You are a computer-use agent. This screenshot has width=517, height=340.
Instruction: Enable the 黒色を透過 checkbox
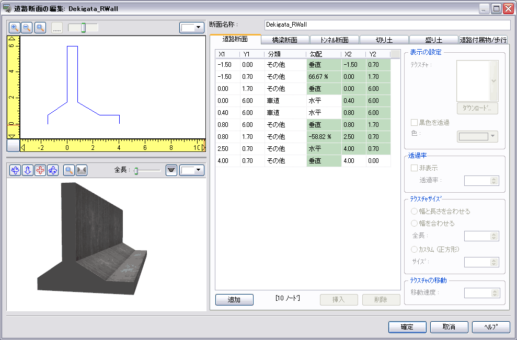(415, 122)
